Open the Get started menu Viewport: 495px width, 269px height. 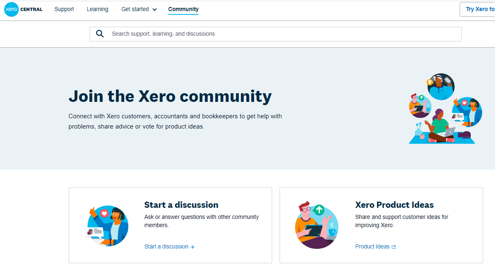pyautogui.click(x=135, y=9)
